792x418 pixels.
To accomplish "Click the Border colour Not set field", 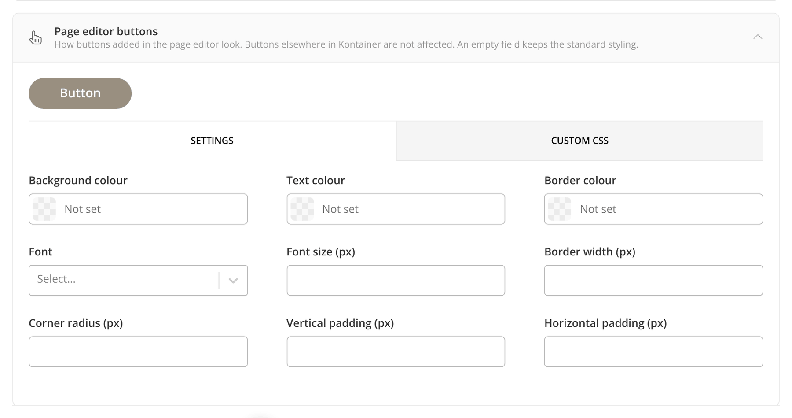I will pyautogui.click(x=653, y=209).
